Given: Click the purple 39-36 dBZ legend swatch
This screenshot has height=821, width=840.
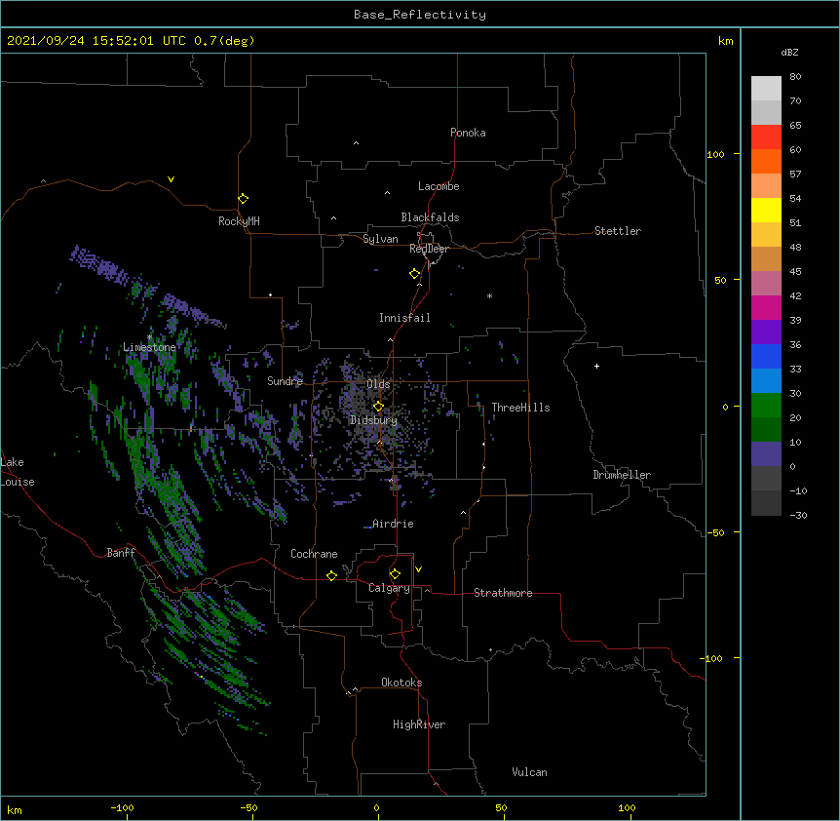Looking at the screenshot, I should click(x=766, y=332).
